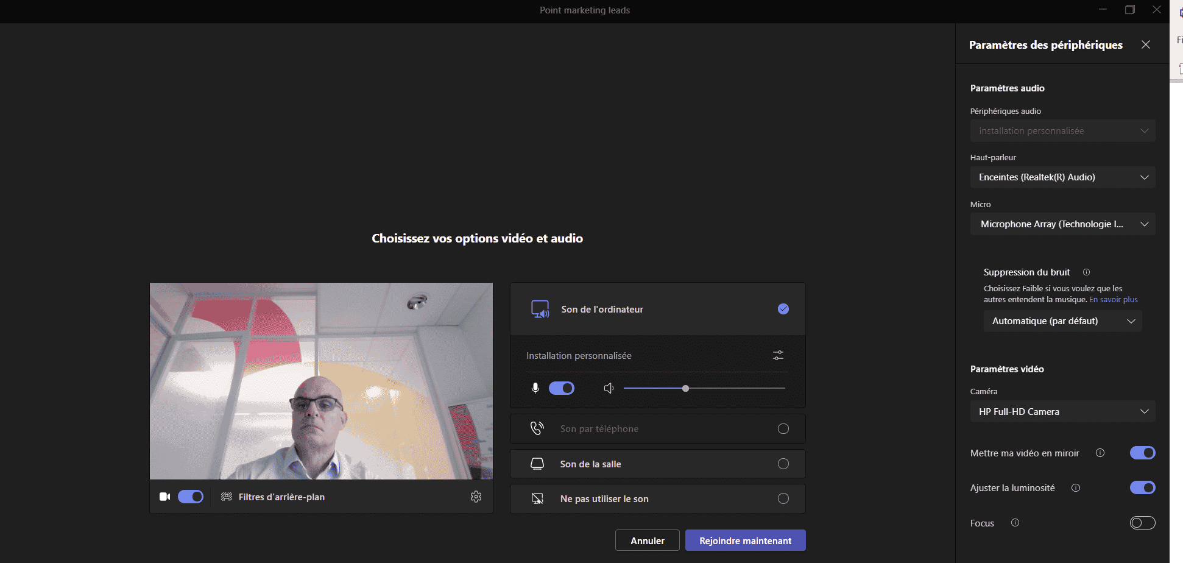Viewport: 1183px width, 563px height.
Task: Minimize the meeting window
Action: pos(1103,10)
